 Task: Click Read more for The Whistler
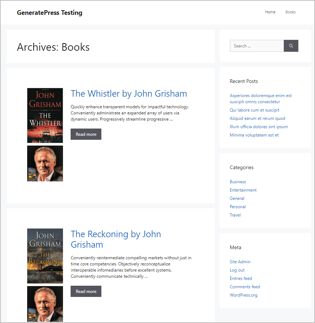pos(86,134)
